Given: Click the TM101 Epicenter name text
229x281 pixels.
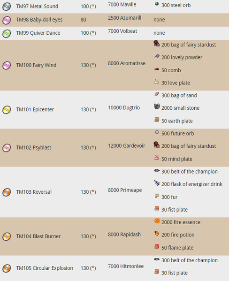Looking at the screenshot, I should [35, 109].
